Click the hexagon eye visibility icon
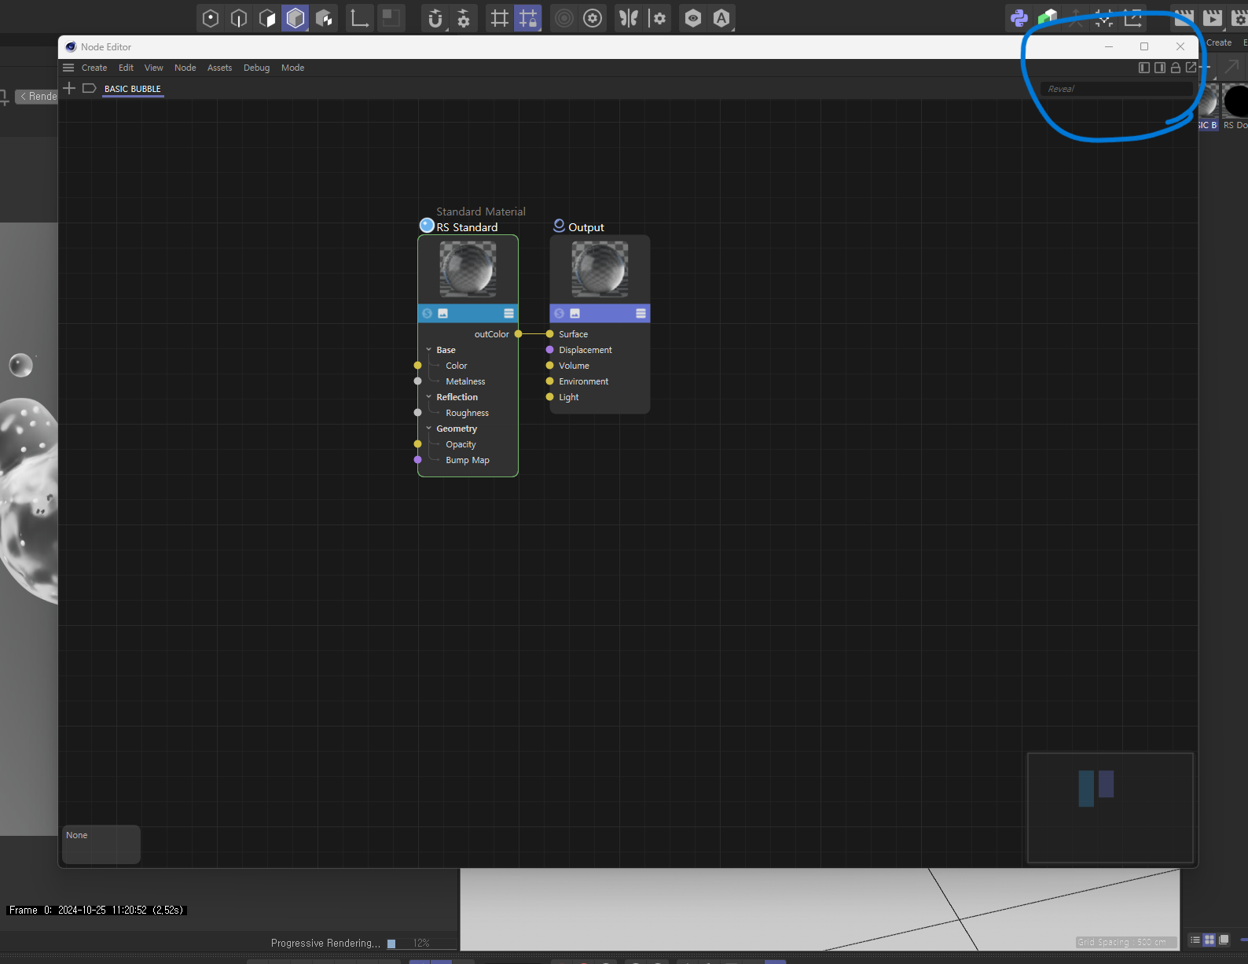 (x=693, y=18)
